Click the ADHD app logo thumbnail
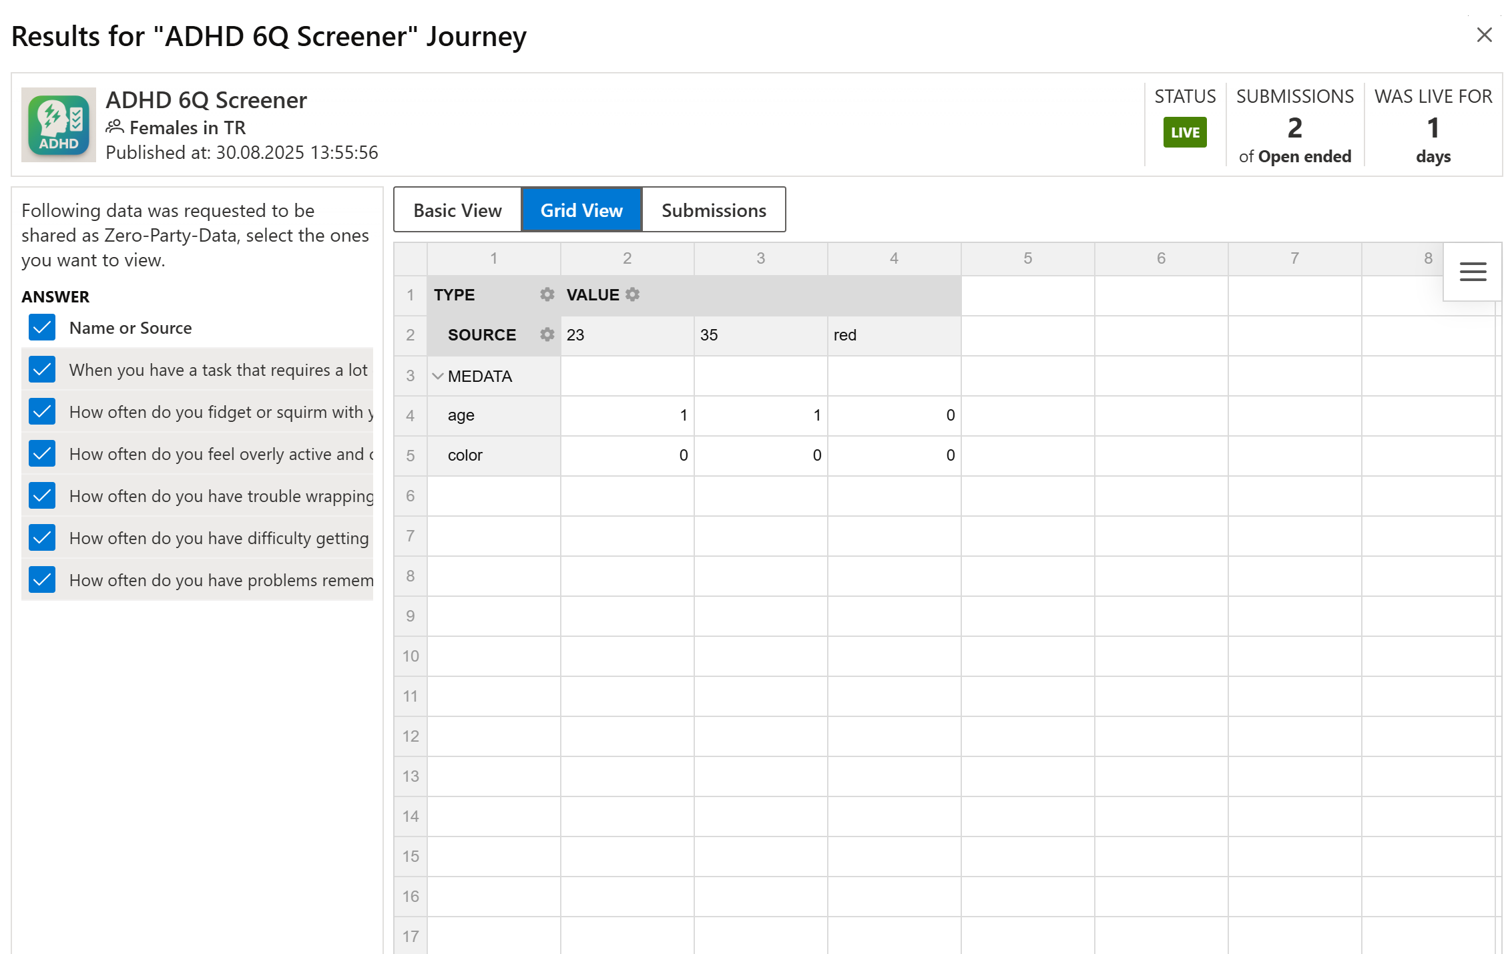Image resolution: width=1510 pixels, height=954 pixels. [59, 125]
